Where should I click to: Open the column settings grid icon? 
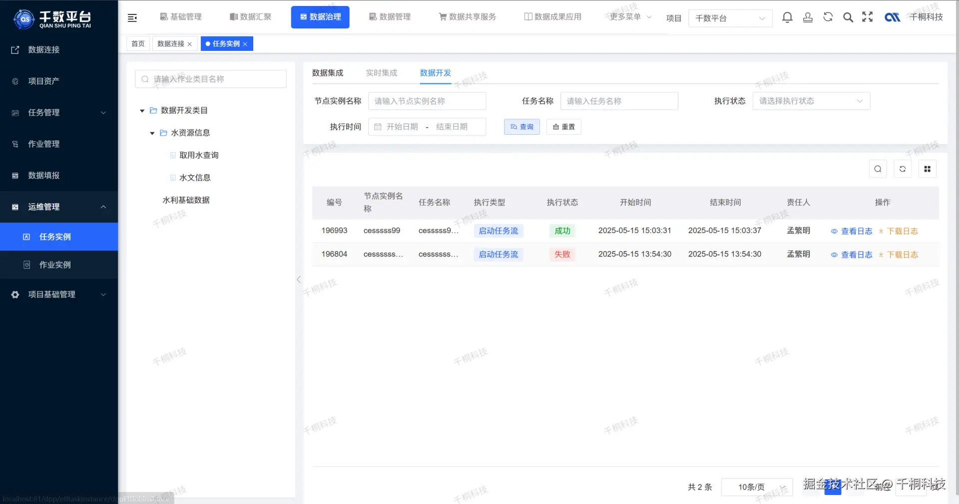pos(928,169)
